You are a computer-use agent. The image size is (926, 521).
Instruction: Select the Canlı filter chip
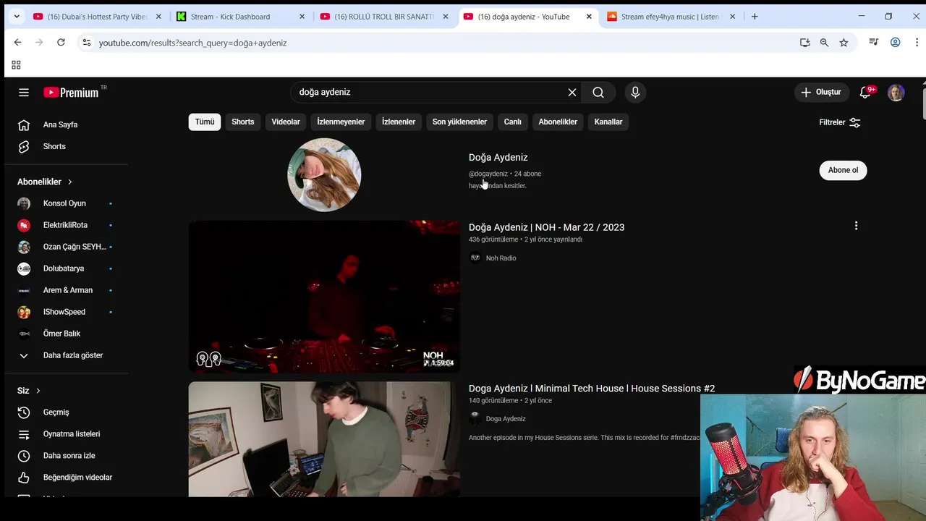pyautogui.click(x=513, y=122)
